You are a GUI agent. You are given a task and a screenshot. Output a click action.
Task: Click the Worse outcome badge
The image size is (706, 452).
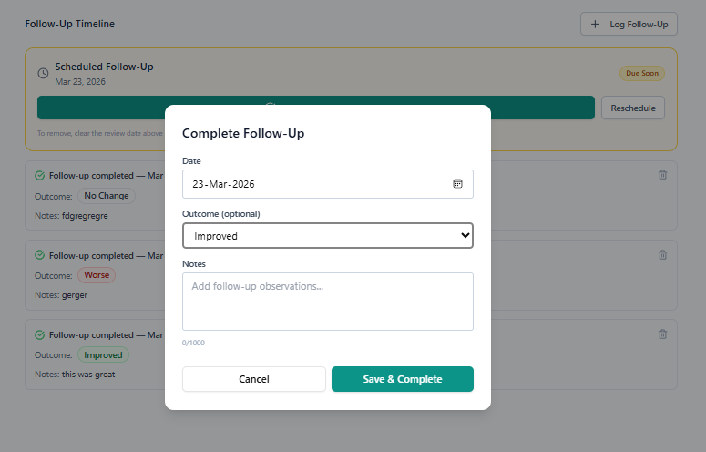[x=97, y=275]
